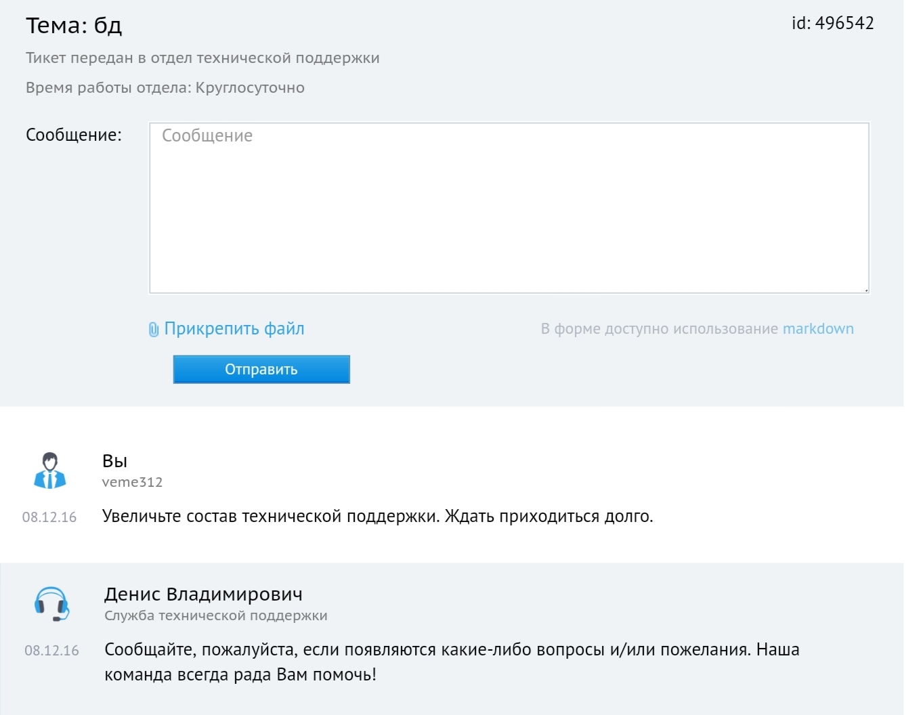
Task: Click inside the Сообщение text area
Action: (509, 208)
